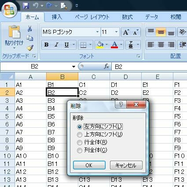187x187 pixels.
Task: Select column A header
Action: [30, 76]
